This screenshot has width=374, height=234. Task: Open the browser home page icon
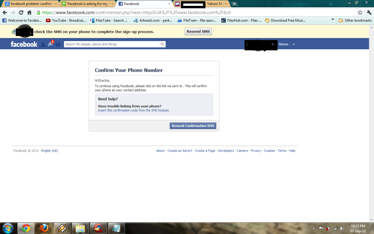coord(29,12)
